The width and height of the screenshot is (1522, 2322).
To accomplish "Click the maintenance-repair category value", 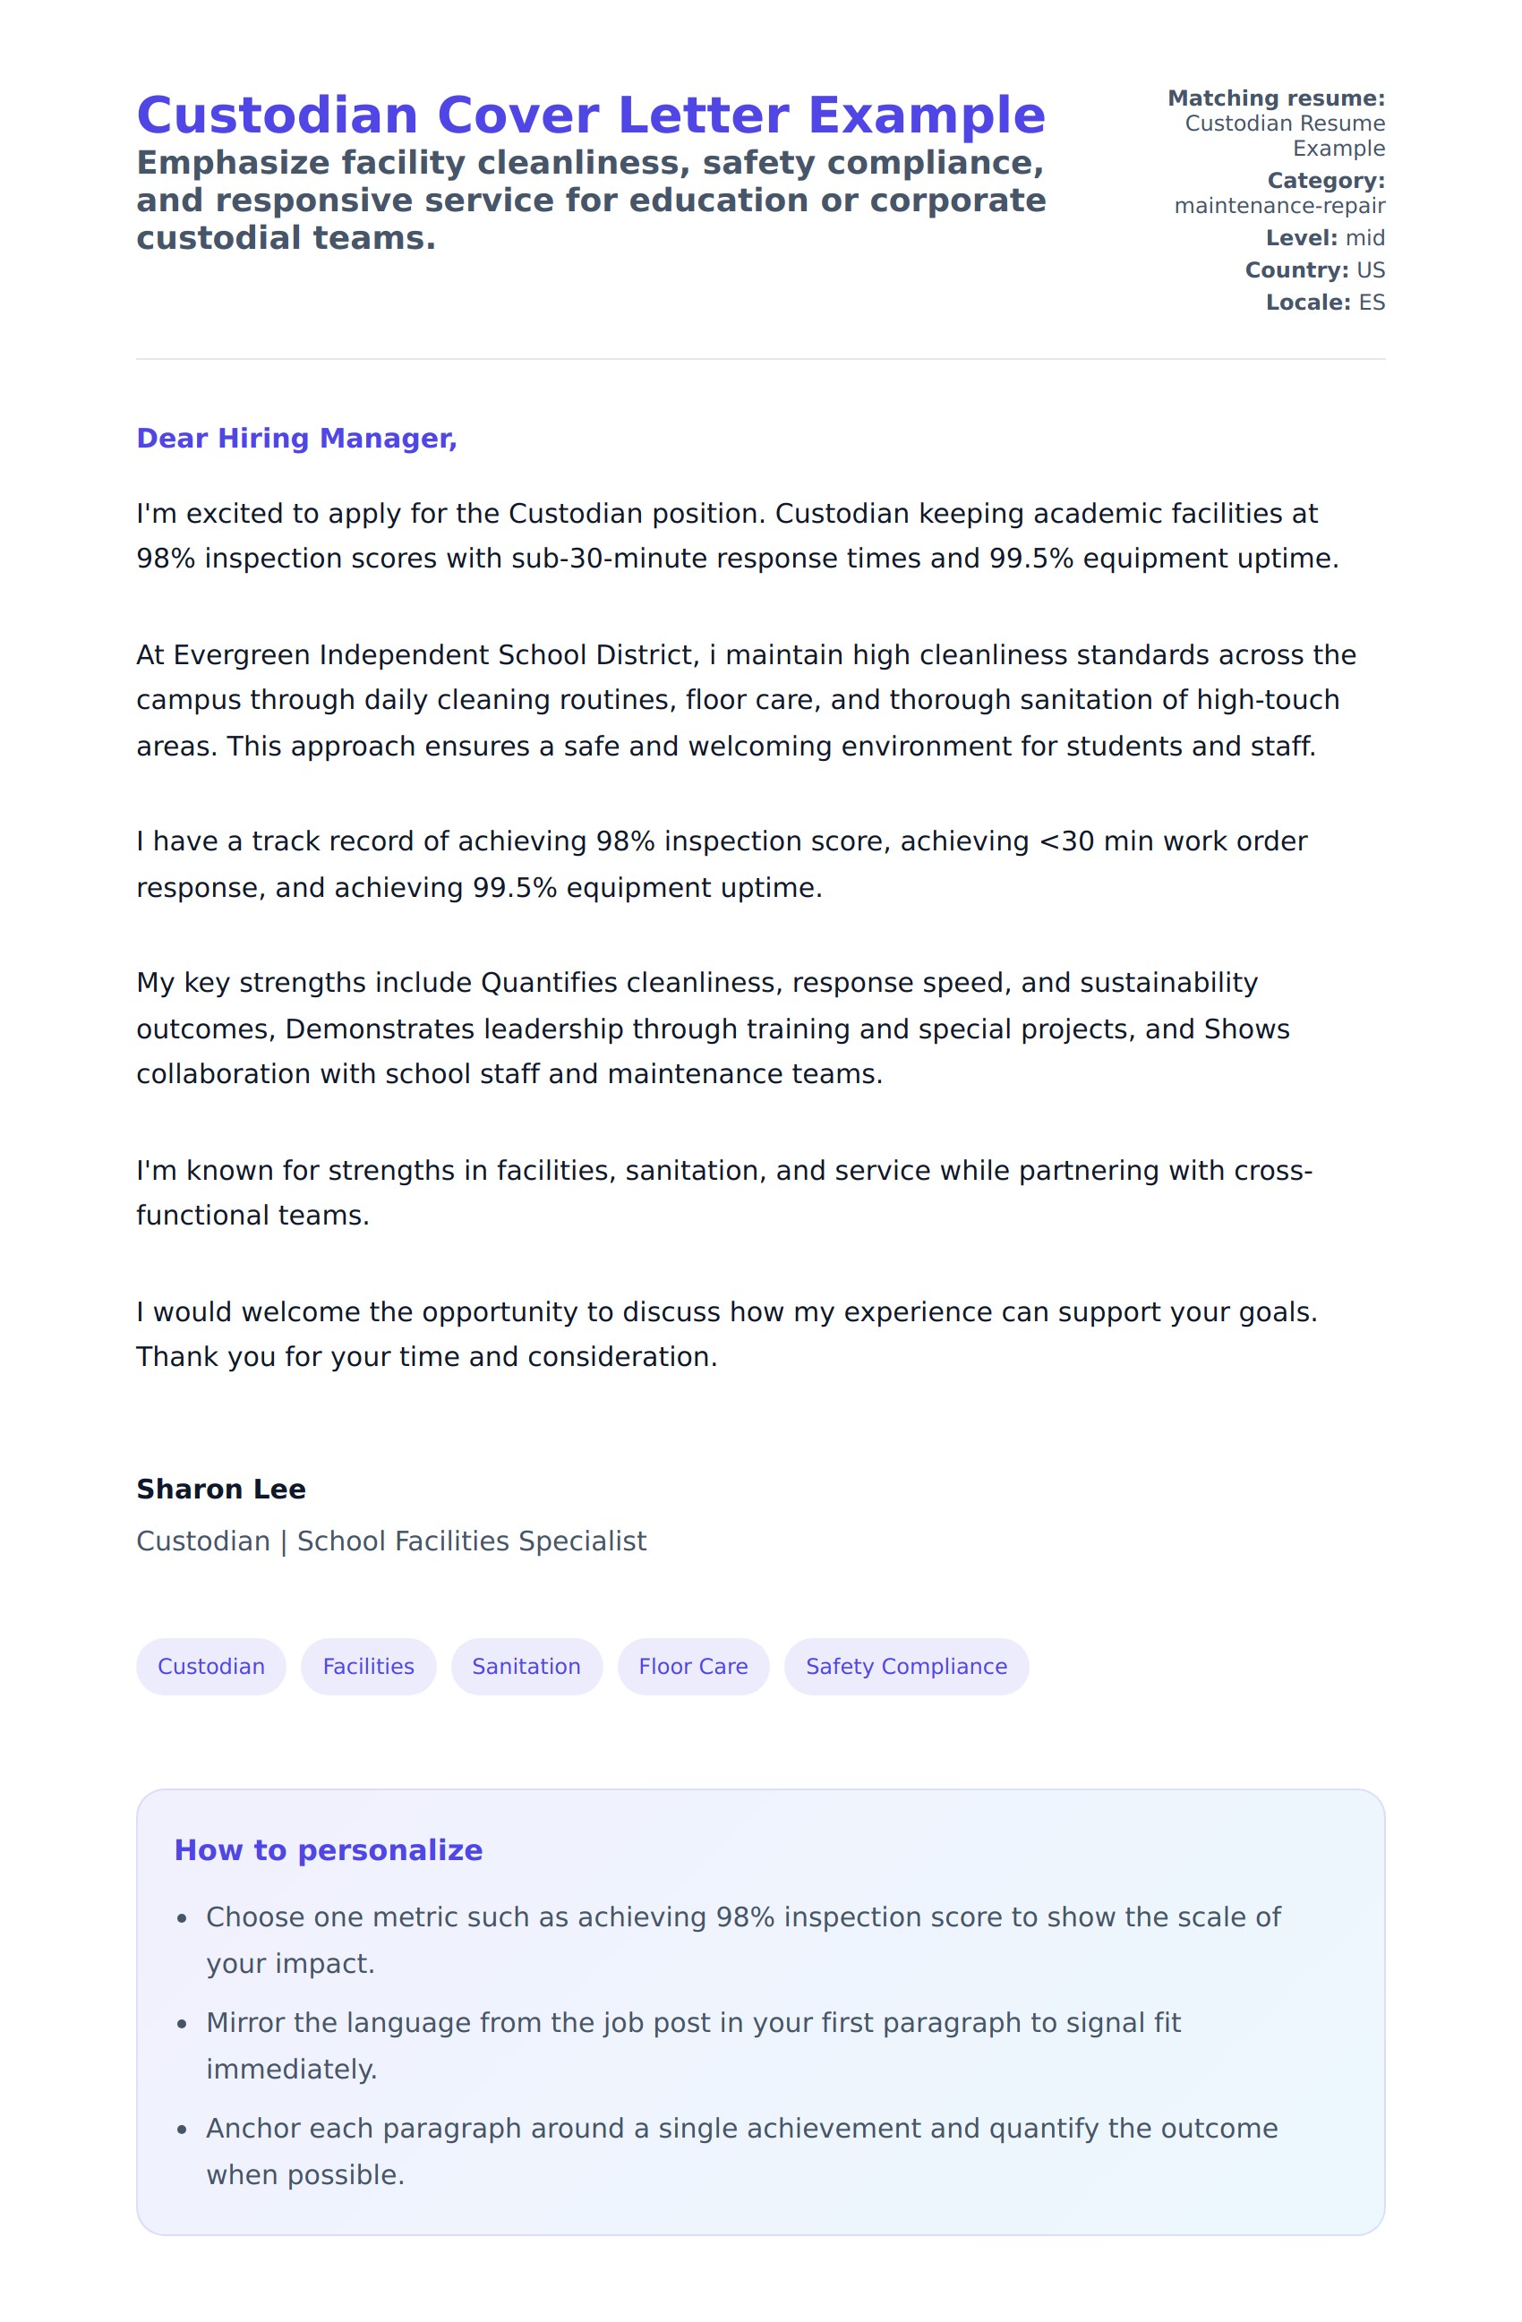I will (1279, 206).
